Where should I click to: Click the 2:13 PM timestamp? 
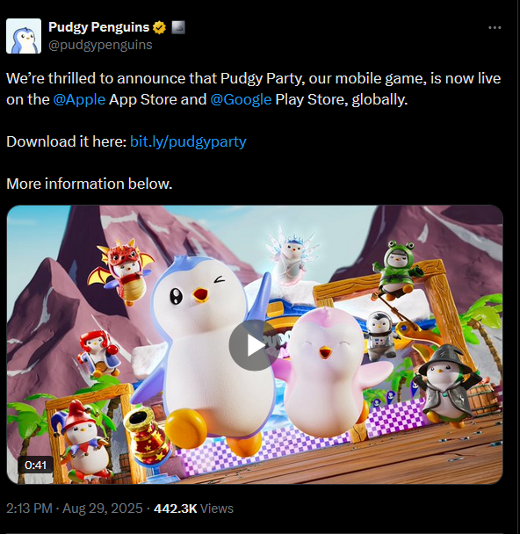[29, 509]
